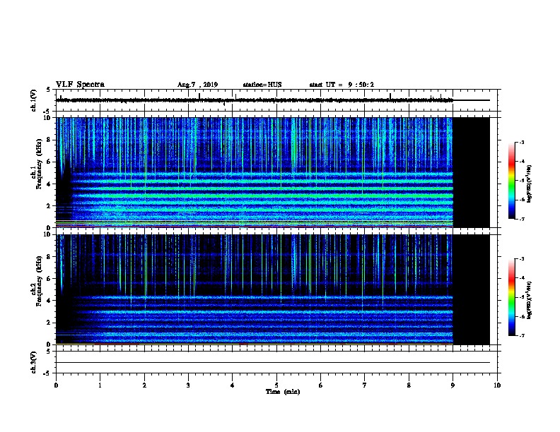Click the "-3" label on ch.1 colour scale

pyautogui.click(x=521, y=142)
